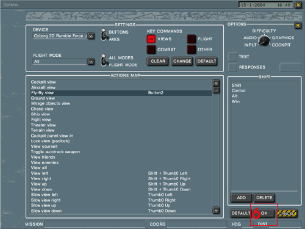Select 'Control' in the shift list

pyautogui.click(x=239, y=90)
